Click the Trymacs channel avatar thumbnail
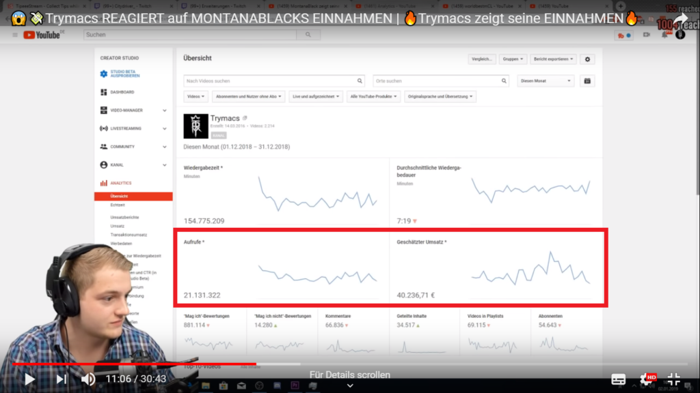This screenshot has width=700, height=393. tap(196, 126)
